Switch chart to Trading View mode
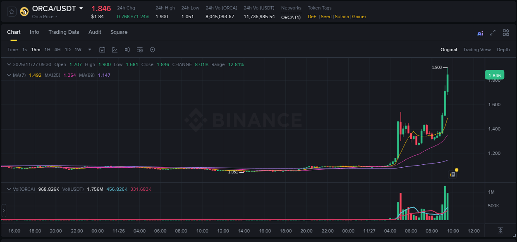Screen dimensions: 517x242 point(476,50)
